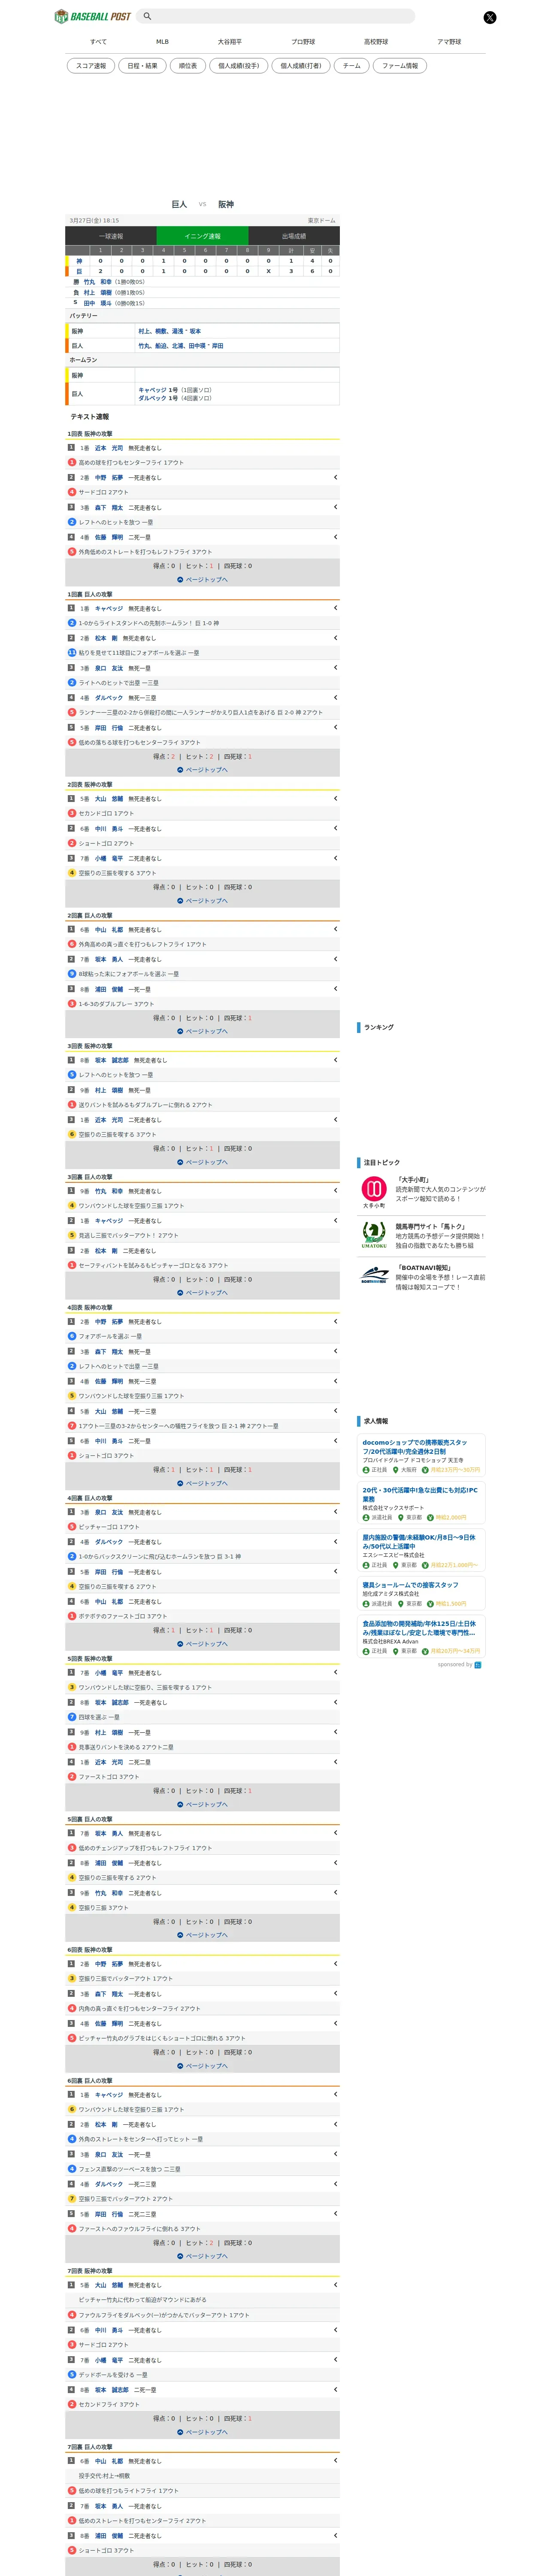The height and width of the screenshot is (2576, 551).
Task: Open 個人成績(投手) pitcher stats button
Action: pos(239,66)
